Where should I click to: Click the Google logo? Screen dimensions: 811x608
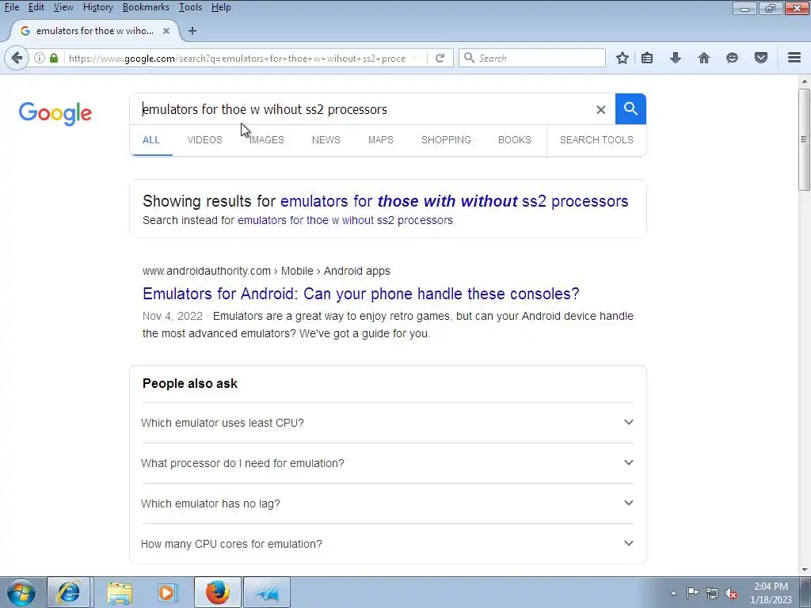55,114
